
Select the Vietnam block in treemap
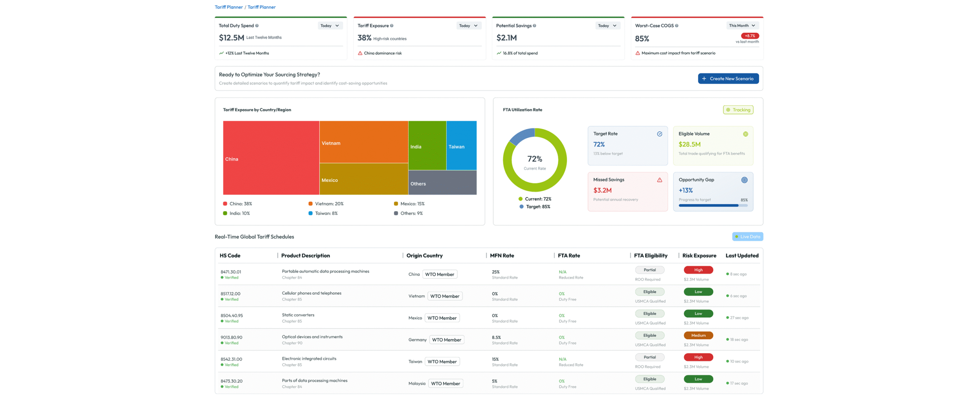(363, 142)
